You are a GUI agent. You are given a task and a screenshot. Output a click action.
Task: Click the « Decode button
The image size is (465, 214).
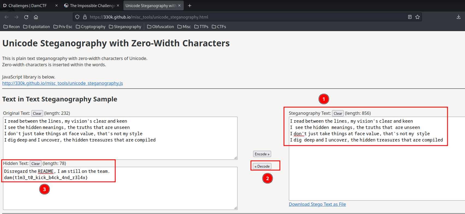[262, 166]
